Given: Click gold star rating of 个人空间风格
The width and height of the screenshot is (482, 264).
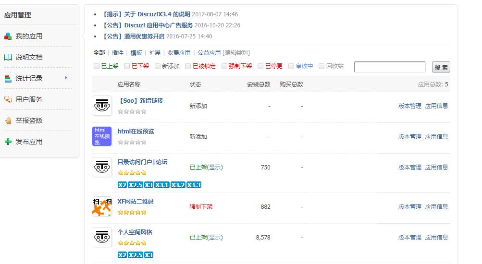Looking at the screenshot, I should (x=132, y=243).
